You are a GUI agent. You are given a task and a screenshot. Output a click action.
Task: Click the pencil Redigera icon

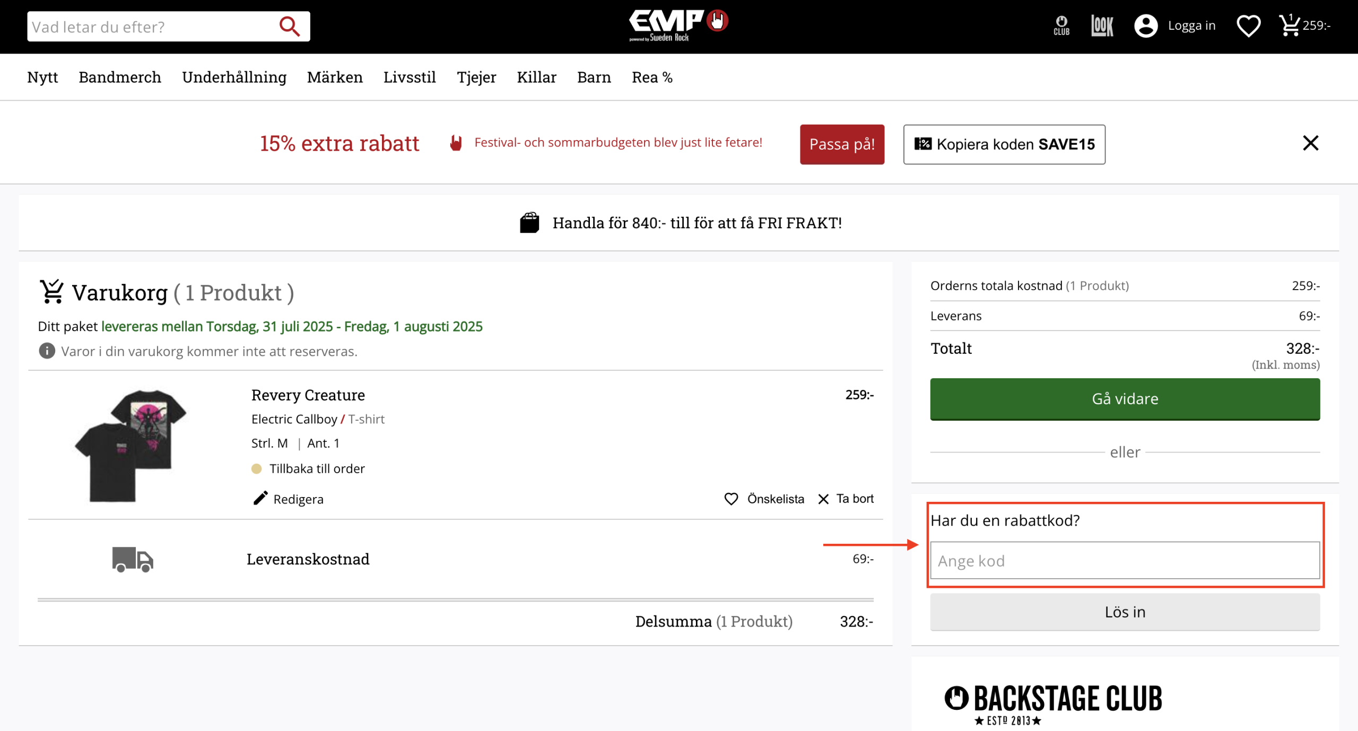(260, 499)
